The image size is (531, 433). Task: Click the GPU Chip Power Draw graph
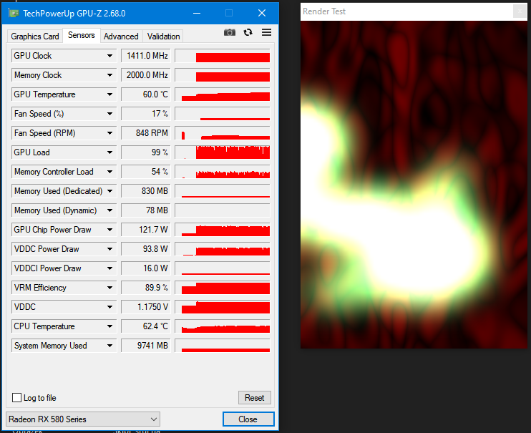pyautogui.click(x=223, y=230)
